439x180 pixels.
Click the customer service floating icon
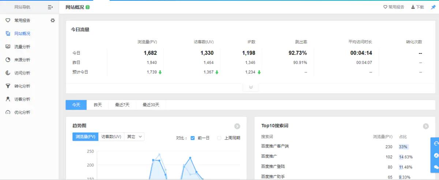click(x=436, y=144)
